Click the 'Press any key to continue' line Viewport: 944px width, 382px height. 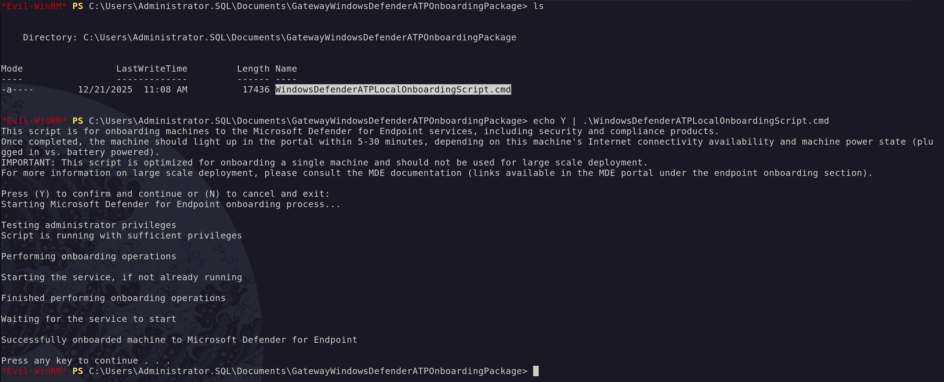tap(86, 361)
